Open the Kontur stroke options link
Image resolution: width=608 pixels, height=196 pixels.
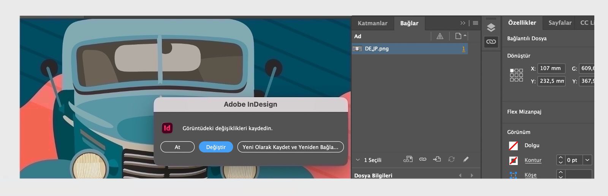pyautogui.click(x=533, y=160)
